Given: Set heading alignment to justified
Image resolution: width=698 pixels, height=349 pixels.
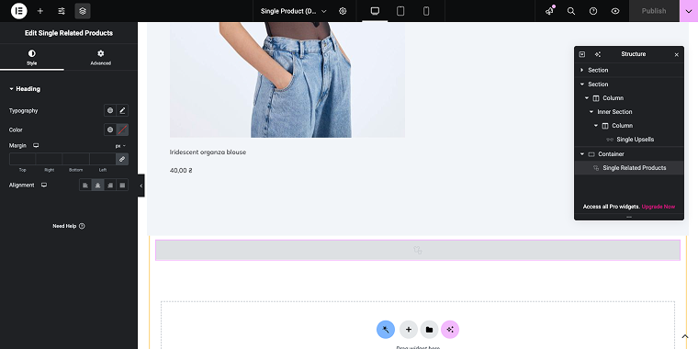Looking at the screenshot, I should click(x=122, y=186).
